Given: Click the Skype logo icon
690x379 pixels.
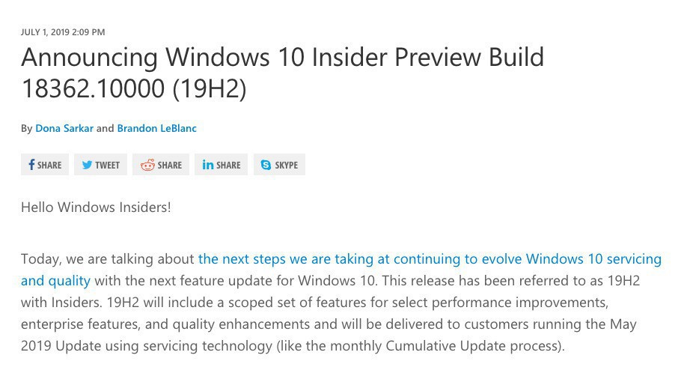Looking at the screenshot, I should (266, 165).
